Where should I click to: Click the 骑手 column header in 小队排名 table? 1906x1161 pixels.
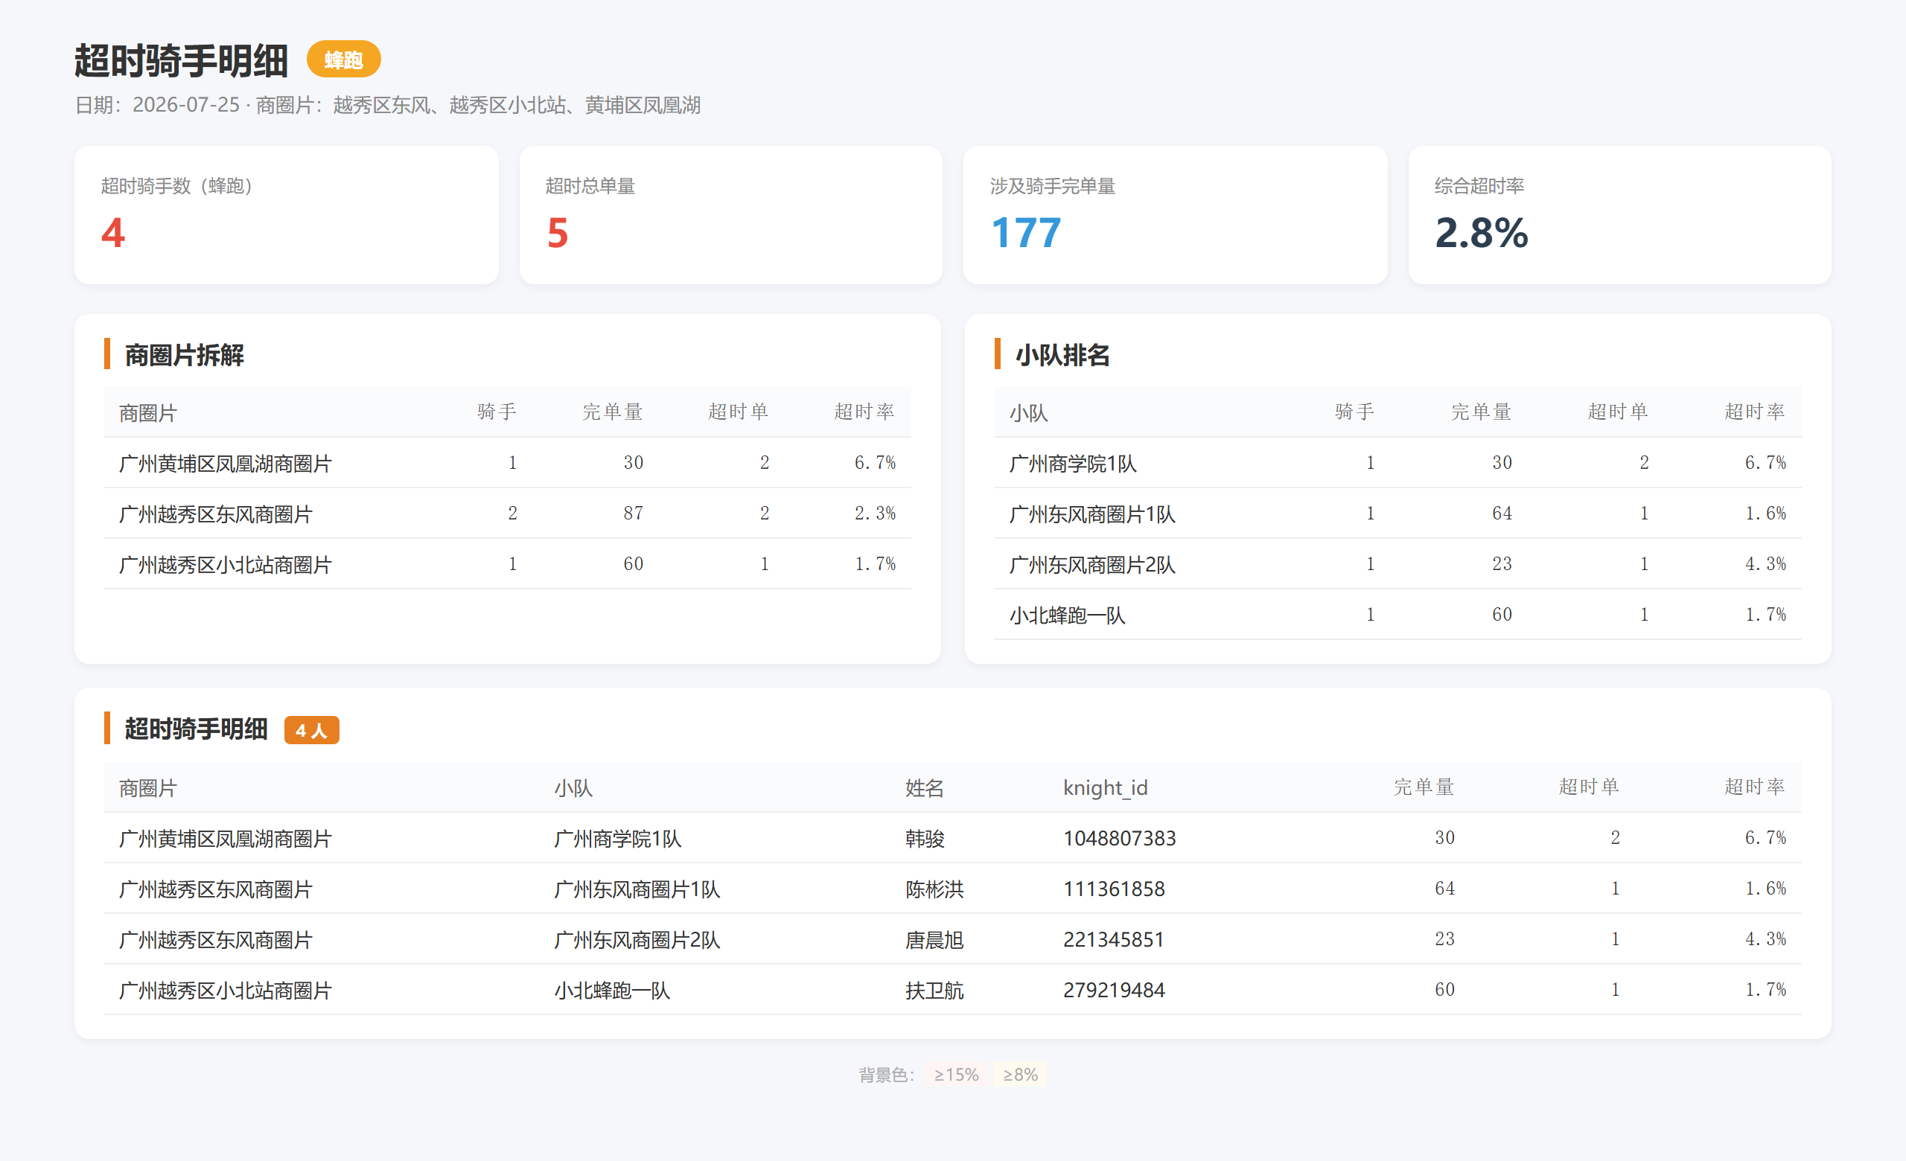1354,412
